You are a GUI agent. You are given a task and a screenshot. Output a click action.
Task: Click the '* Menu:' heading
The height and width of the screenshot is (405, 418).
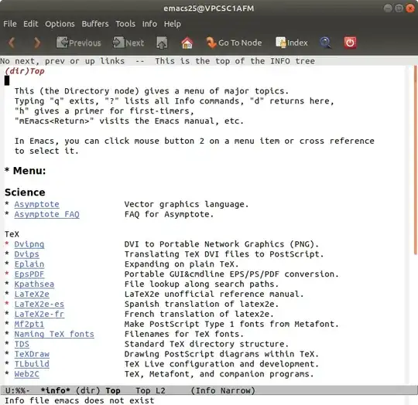click(x=26, y=171)
